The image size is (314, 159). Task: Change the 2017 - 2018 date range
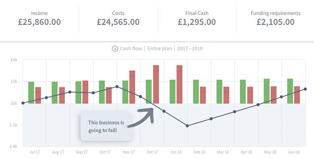(x=190, y=49)
